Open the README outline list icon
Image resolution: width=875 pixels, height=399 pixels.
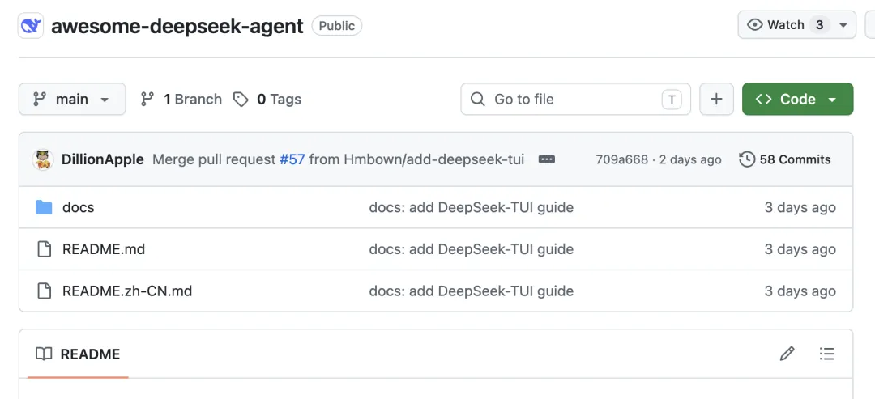click(826, 354)
